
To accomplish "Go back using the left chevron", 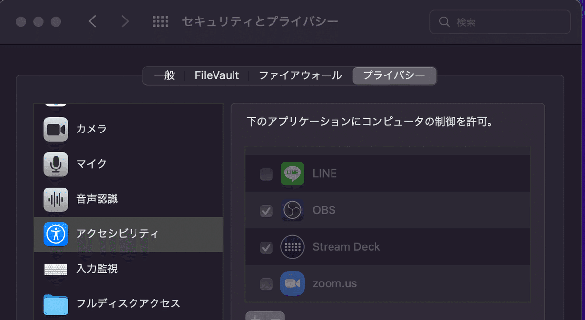I will [x=93, y=21].
